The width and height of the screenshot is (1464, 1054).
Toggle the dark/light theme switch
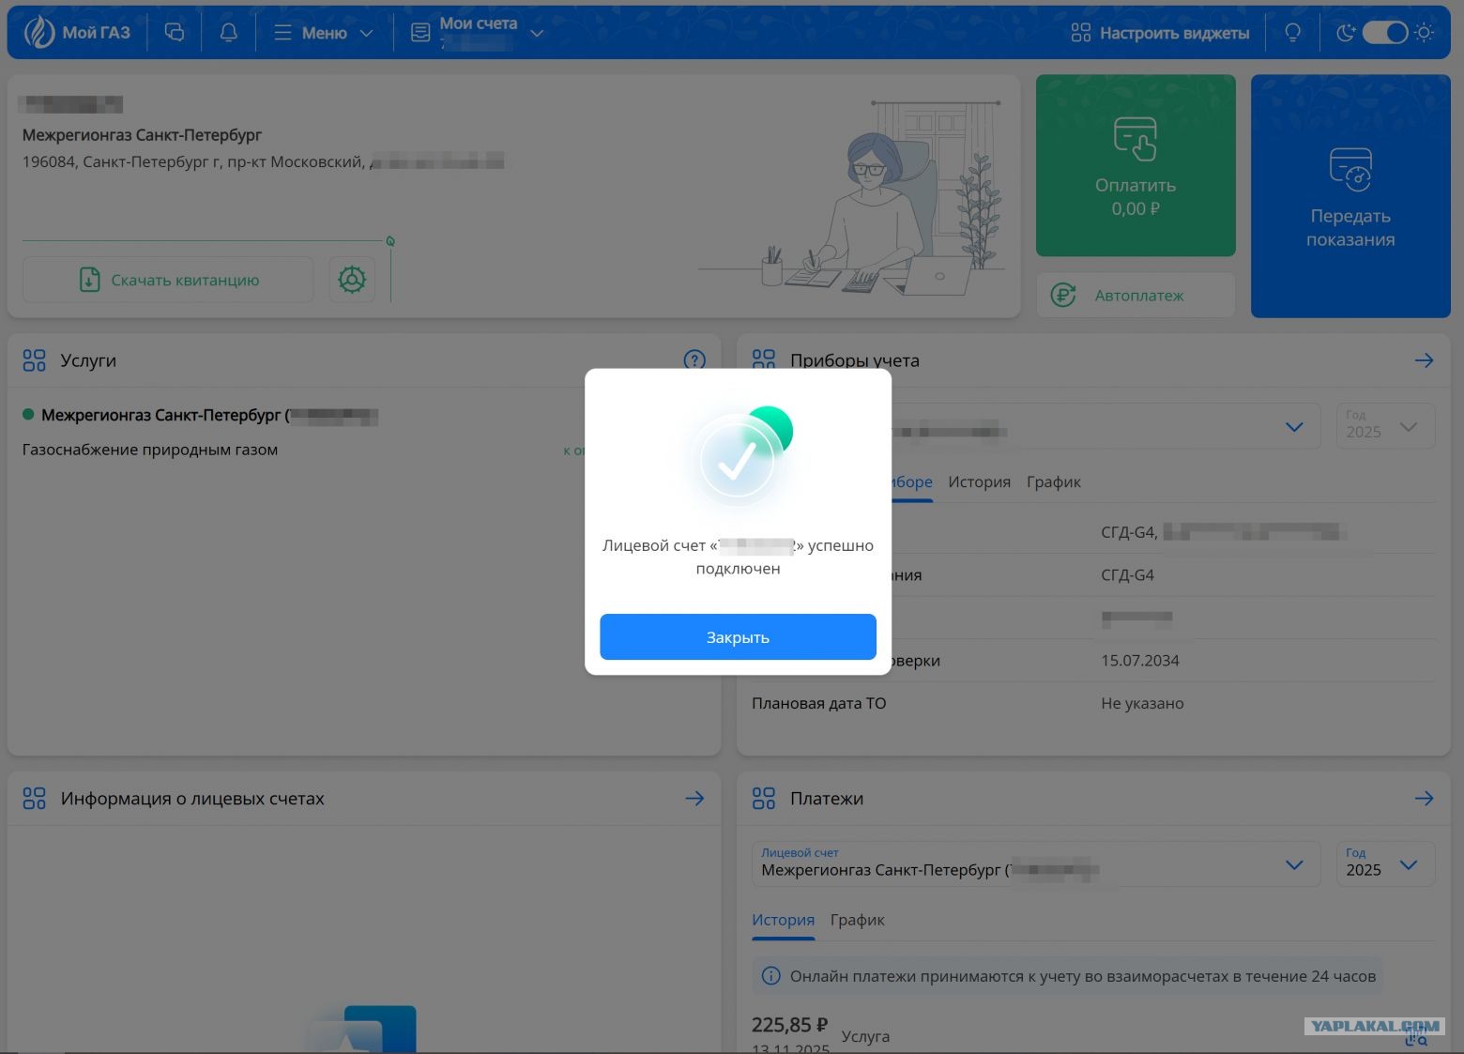[1385, 33]
